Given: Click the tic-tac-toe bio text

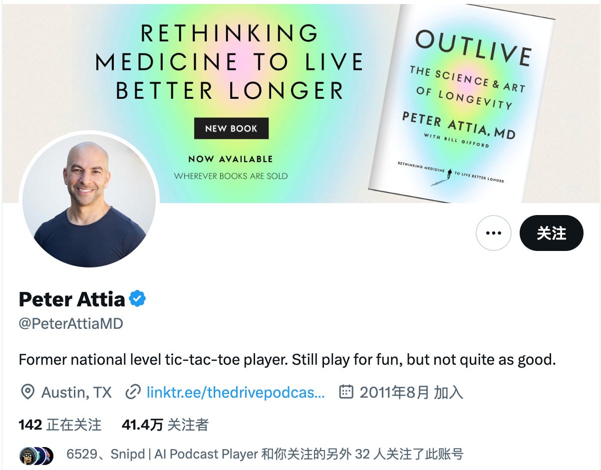Looking at the screenshot, I should click(287, 359).
